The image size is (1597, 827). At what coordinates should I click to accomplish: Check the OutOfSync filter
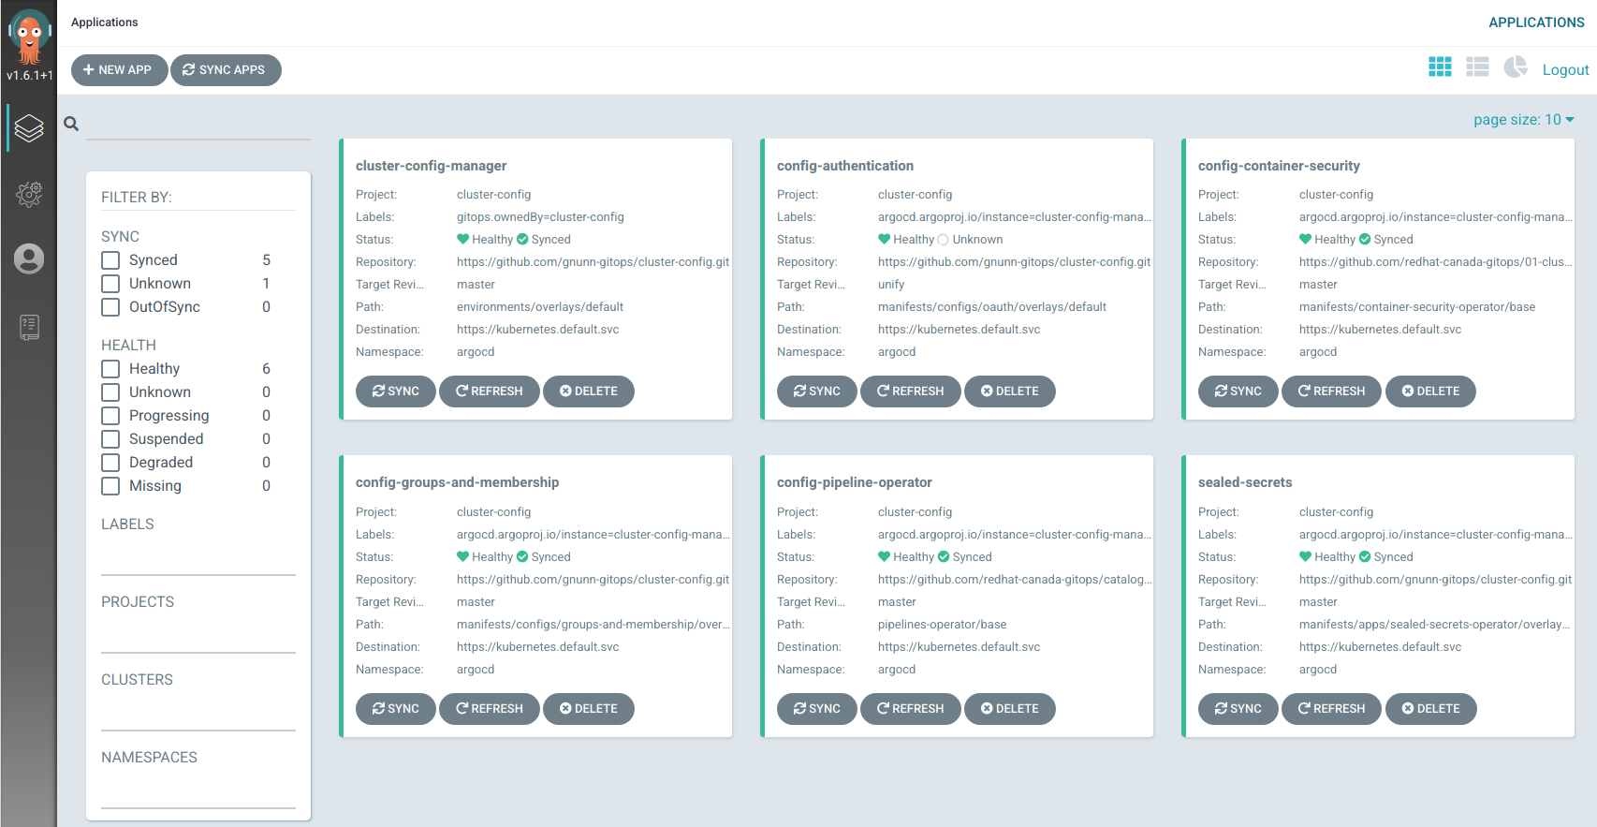pos(110,307)
